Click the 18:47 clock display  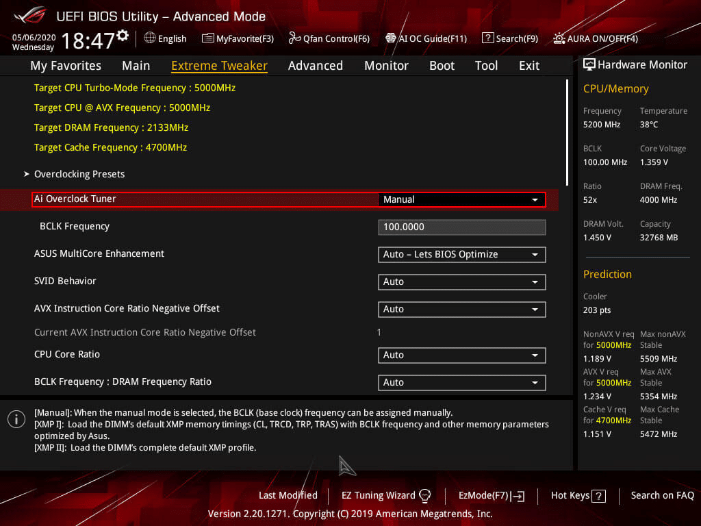pyautogui.click(x=88, y=40)
